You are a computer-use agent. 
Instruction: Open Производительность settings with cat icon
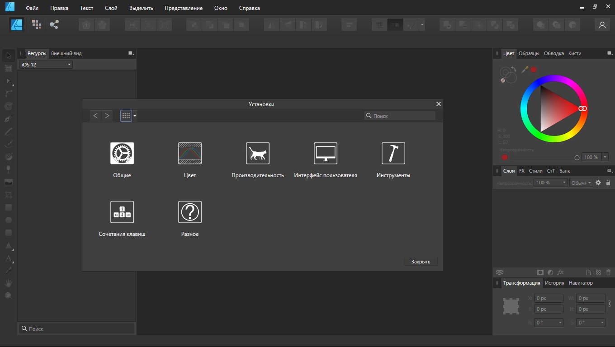click(x=258, y=154)
